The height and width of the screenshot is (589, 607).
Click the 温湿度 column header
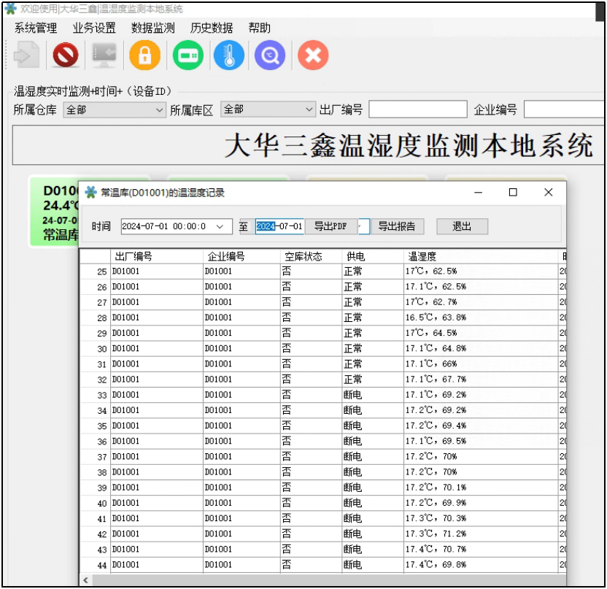pos(422,257)
